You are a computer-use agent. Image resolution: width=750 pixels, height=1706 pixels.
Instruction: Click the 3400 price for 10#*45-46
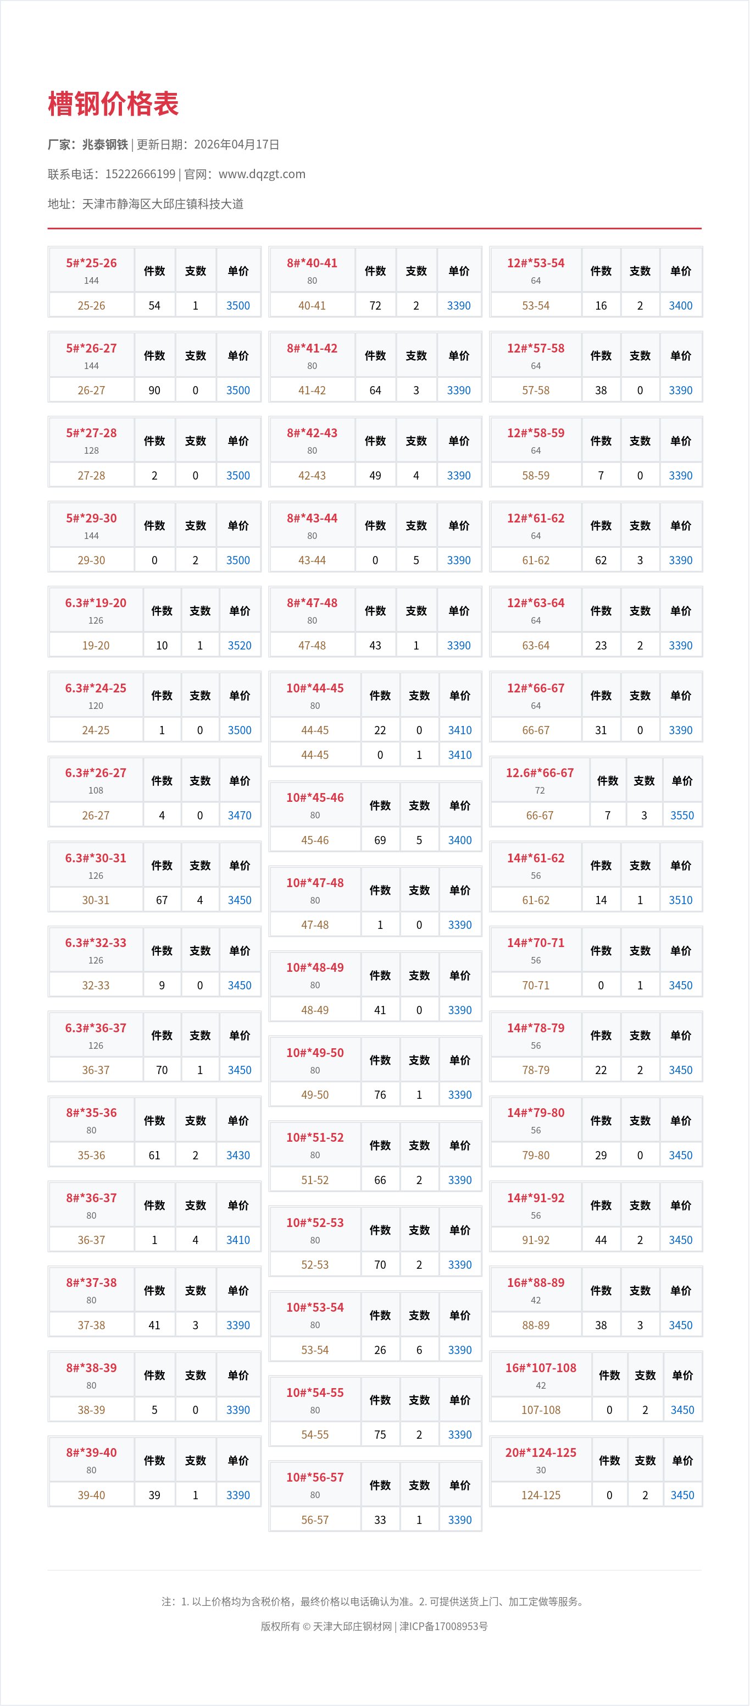pos(460,840)
